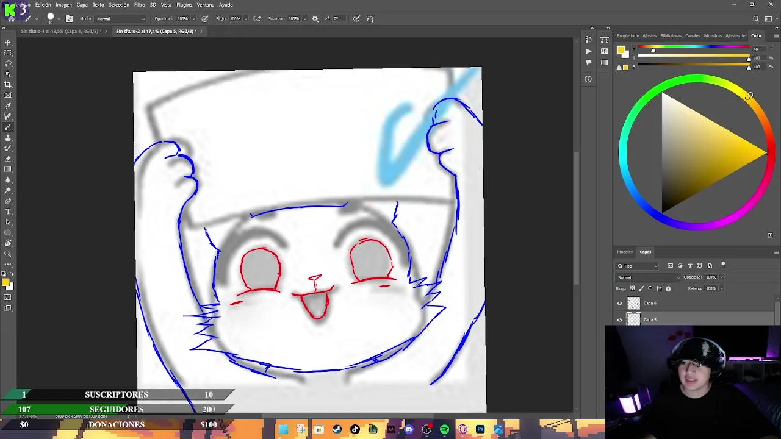
Task: Select the Move tool
Action: tap(8, 43)
